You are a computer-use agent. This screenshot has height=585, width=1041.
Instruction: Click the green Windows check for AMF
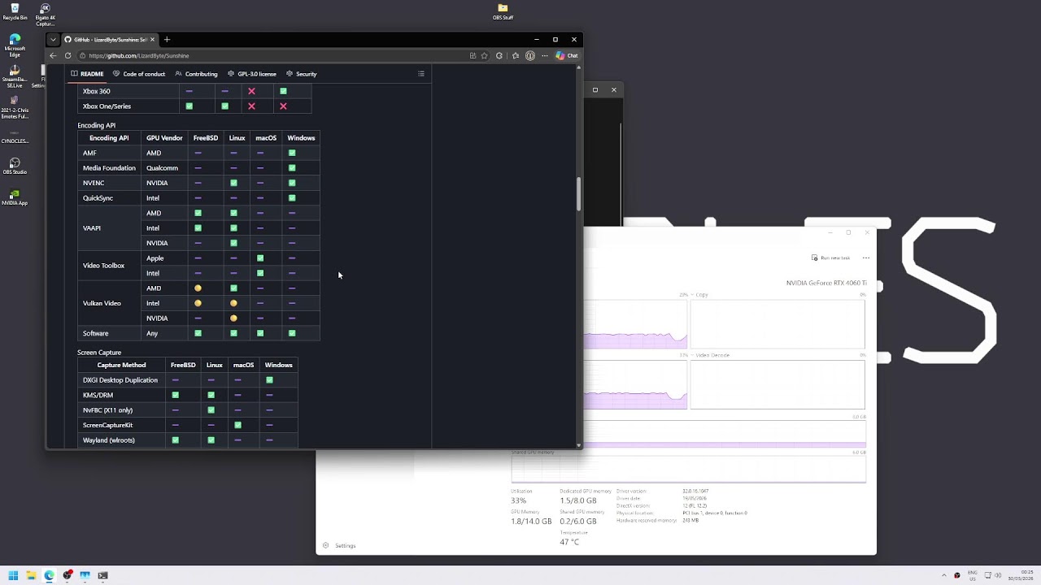292,153
